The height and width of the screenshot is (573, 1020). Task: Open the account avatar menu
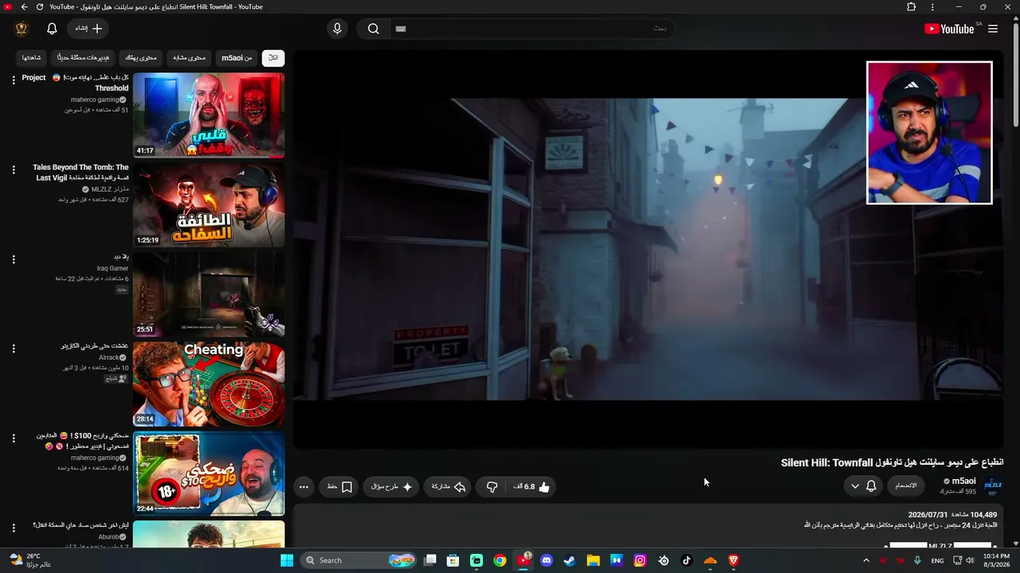(x=22, y=29)
